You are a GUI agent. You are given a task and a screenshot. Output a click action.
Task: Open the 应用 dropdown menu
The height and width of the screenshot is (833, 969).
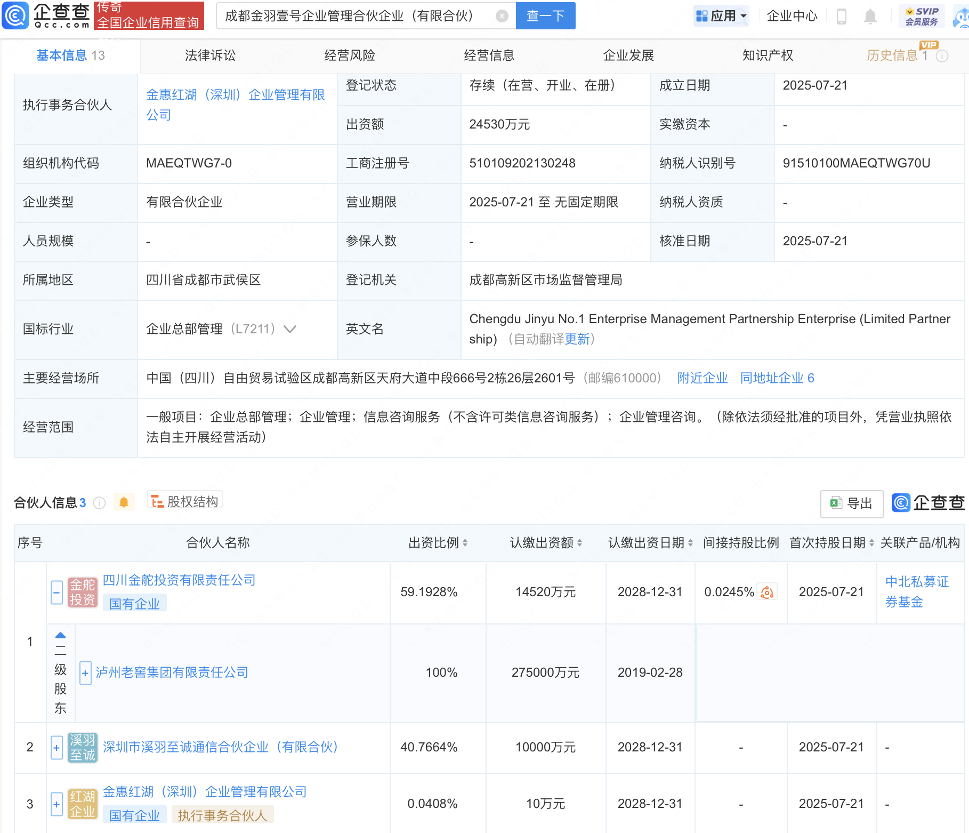tap(721, 16)
